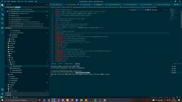
Task: Switch to the Problems panel tab
Action: (x=53, y=64)
